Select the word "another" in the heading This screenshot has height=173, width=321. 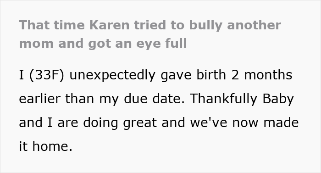point(254,25)
